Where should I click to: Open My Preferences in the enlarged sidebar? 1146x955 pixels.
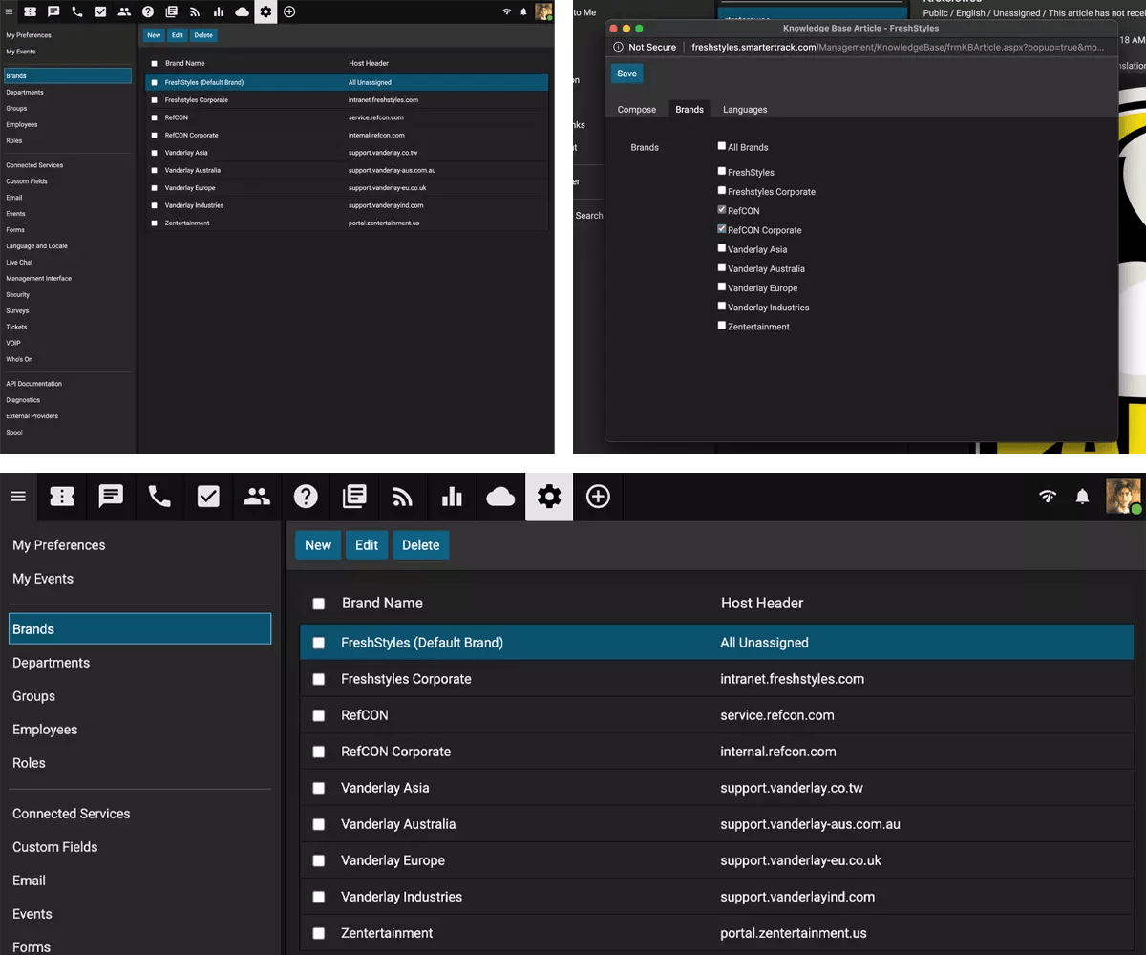(59, 545)
